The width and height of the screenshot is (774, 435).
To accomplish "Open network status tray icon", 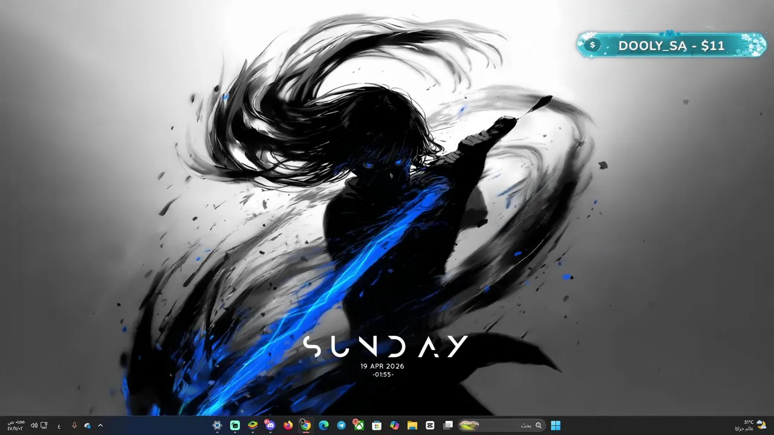I will tap(44, 425).
